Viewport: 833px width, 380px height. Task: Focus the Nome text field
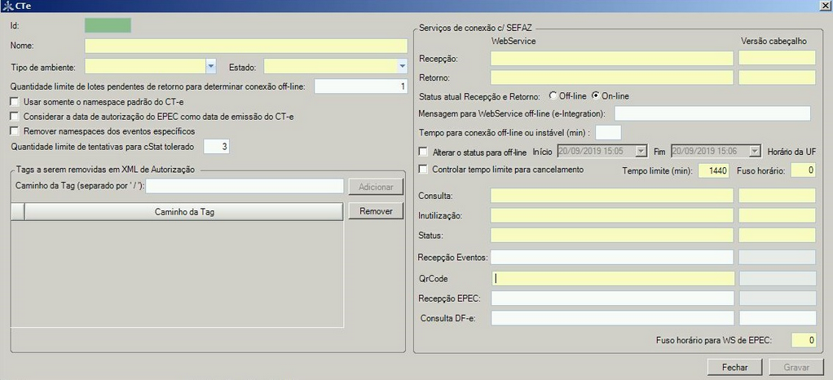pos(246,46)
